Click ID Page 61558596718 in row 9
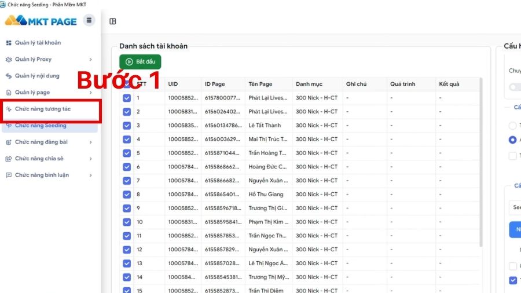521x293 pixels. tap(223, 208)
